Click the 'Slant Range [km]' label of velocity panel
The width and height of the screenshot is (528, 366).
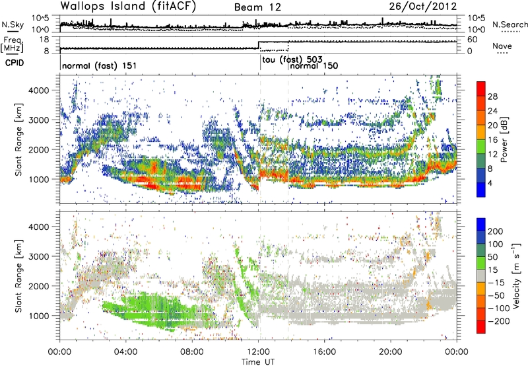18,275
